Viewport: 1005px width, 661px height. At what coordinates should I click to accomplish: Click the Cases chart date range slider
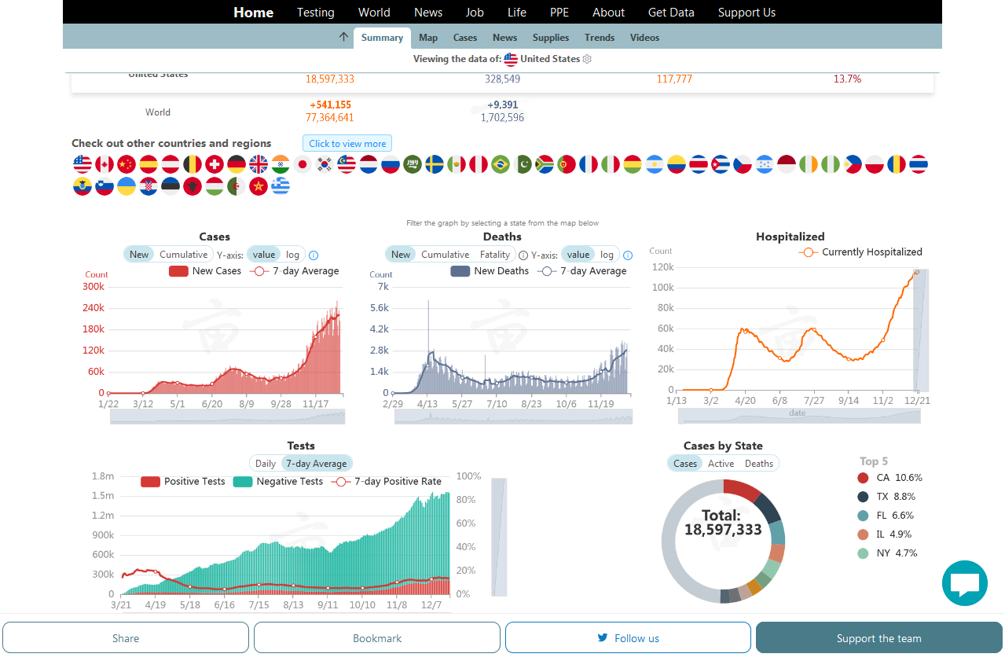tap(227, 417)
